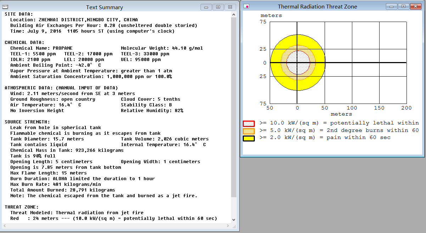Click the 'Vapor Pressure at Ambient Temperature' line

(91, 71)
